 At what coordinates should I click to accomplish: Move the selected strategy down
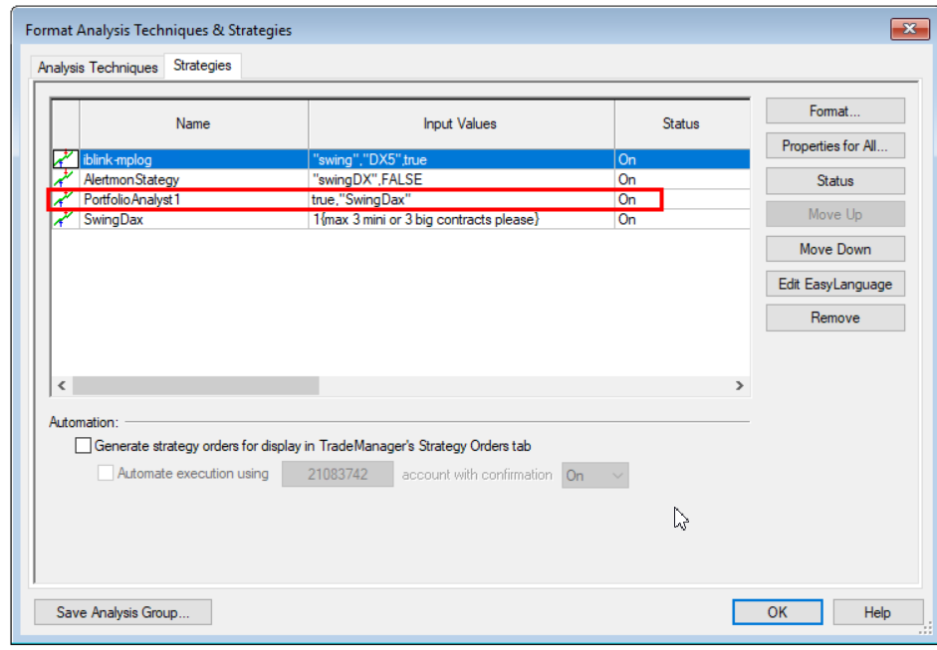pos(834,249)
